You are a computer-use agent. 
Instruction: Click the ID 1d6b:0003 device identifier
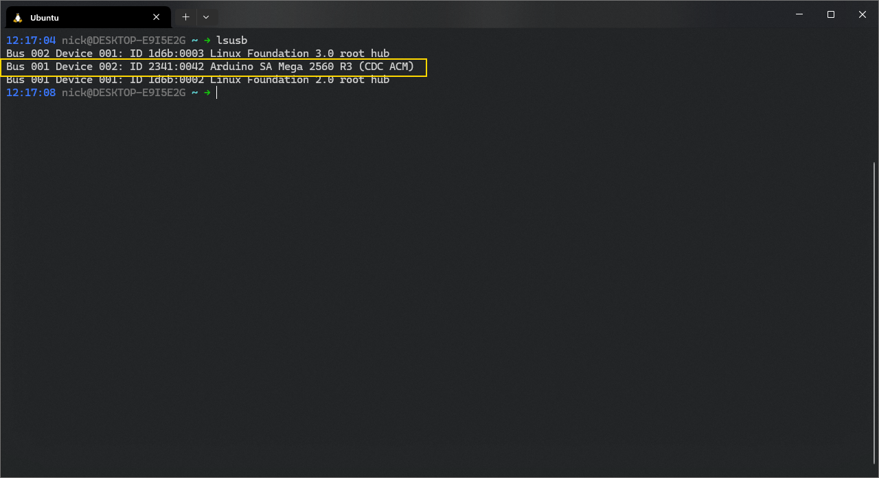pyautogui.click(x=167, y=54)
